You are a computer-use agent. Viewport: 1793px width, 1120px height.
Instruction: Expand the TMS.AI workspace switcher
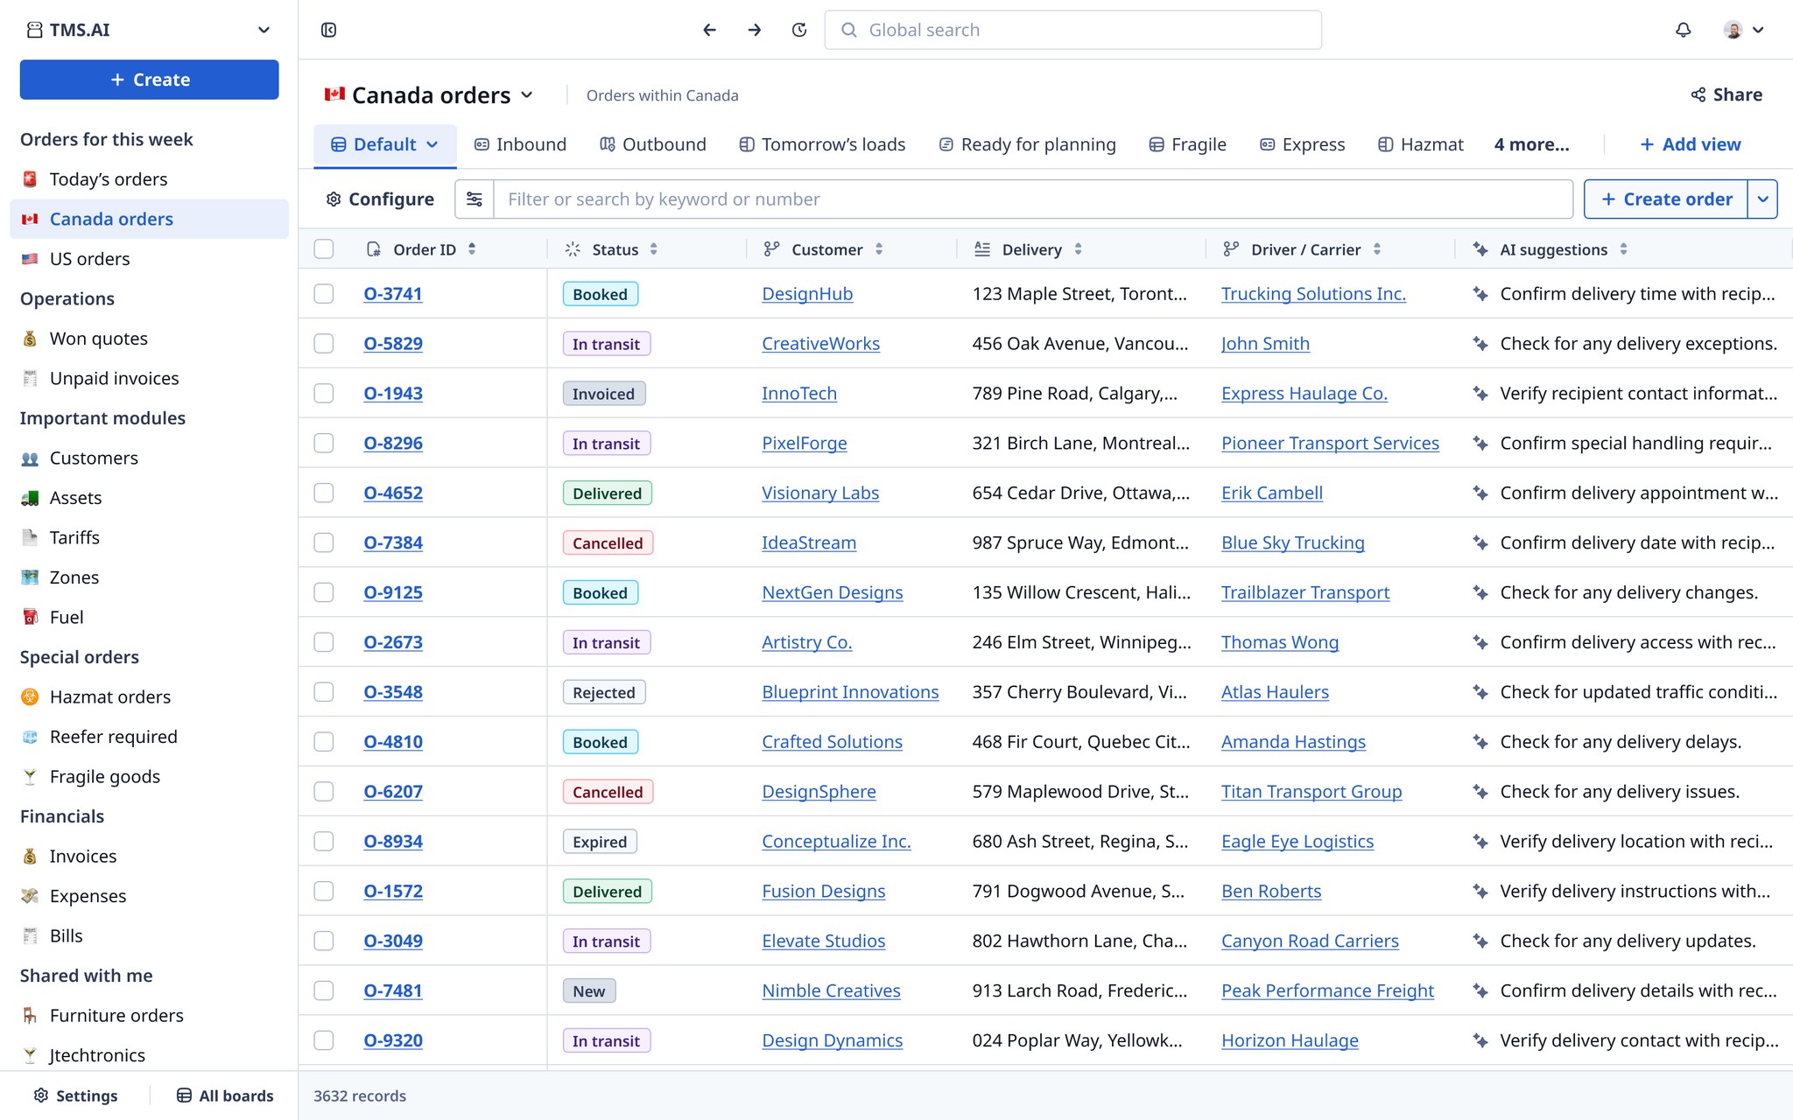[264, 30]
